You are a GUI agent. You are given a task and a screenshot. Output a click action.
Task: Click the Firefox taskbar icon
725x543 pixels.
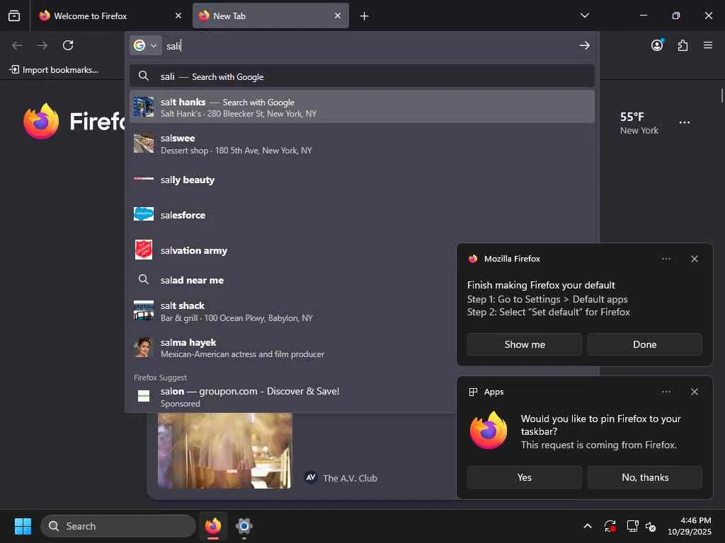click(x=213, y=526)
